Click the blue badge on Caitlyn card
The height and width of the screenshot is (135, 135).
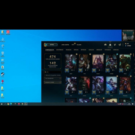coord(117,54)
